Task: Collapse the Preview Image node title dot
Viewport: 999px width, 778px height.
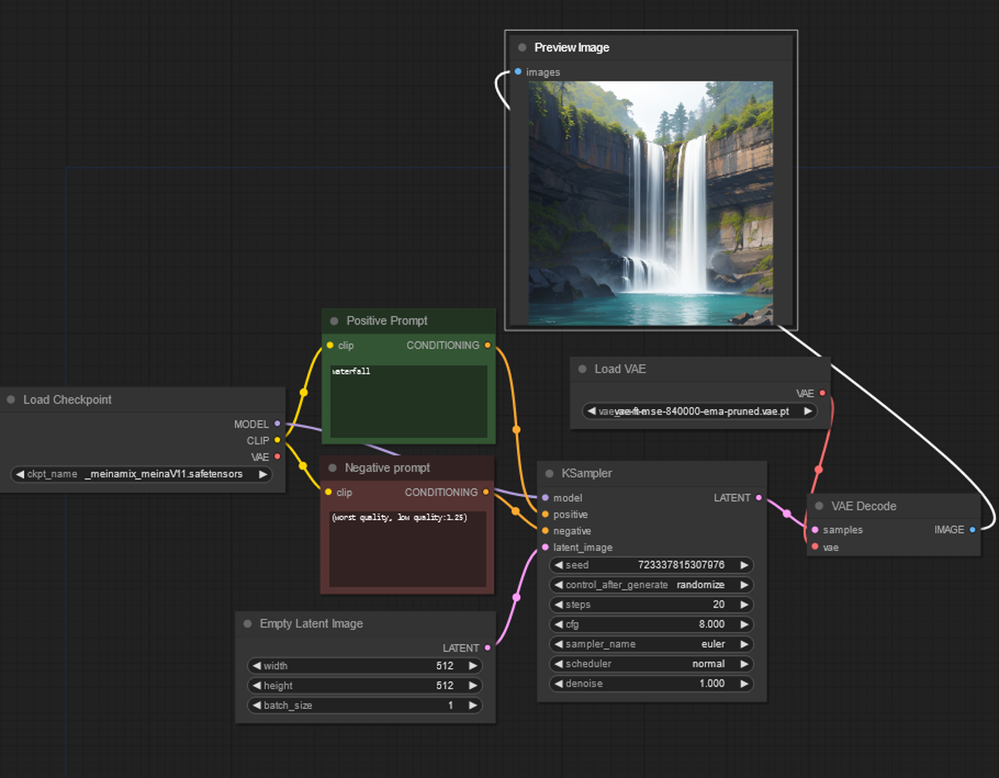Action: (x=520, y=47)
